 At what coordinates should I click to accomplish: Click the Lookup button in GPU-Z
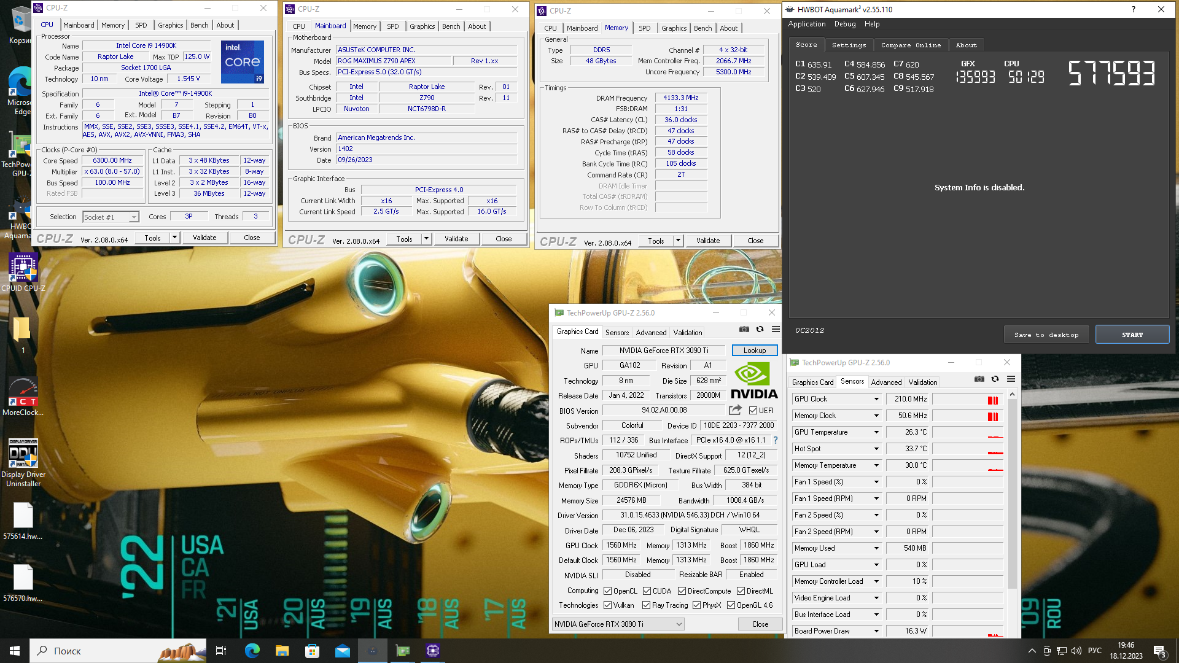[x=754, y=351]
